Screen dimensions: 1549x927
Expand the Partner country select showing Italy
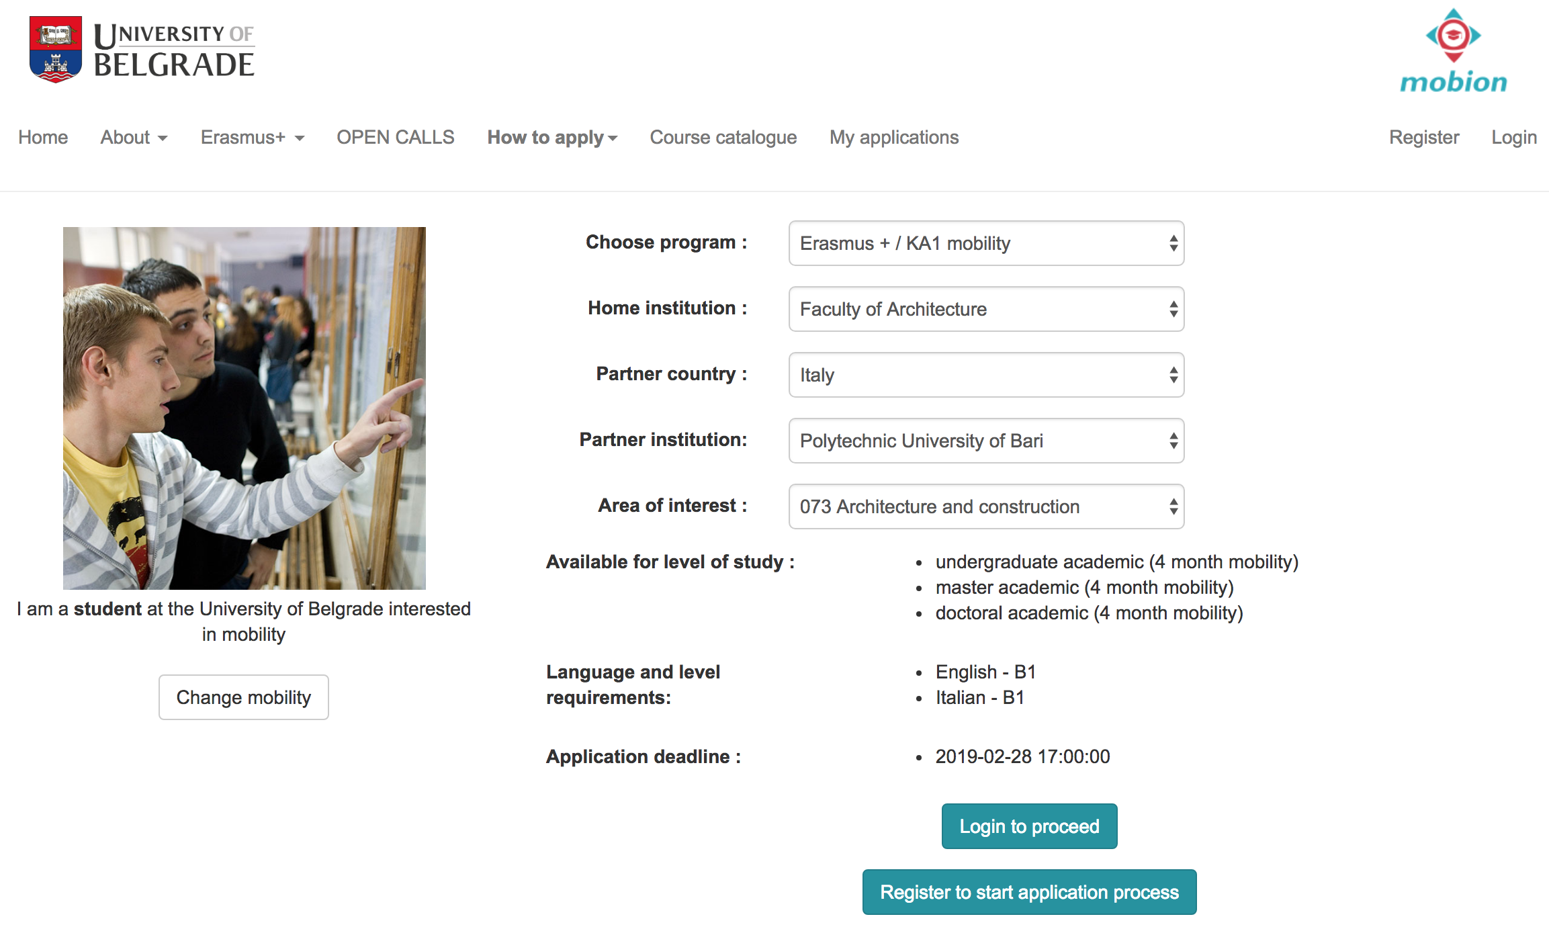click(986, 375)
